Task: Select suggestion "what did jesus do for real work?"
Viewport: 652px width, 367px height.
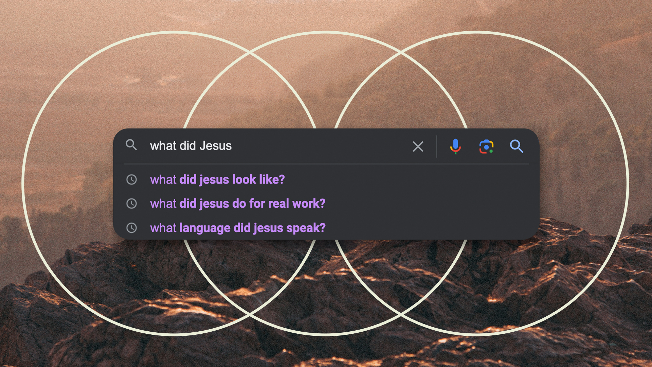Action: tap(238, 204)
